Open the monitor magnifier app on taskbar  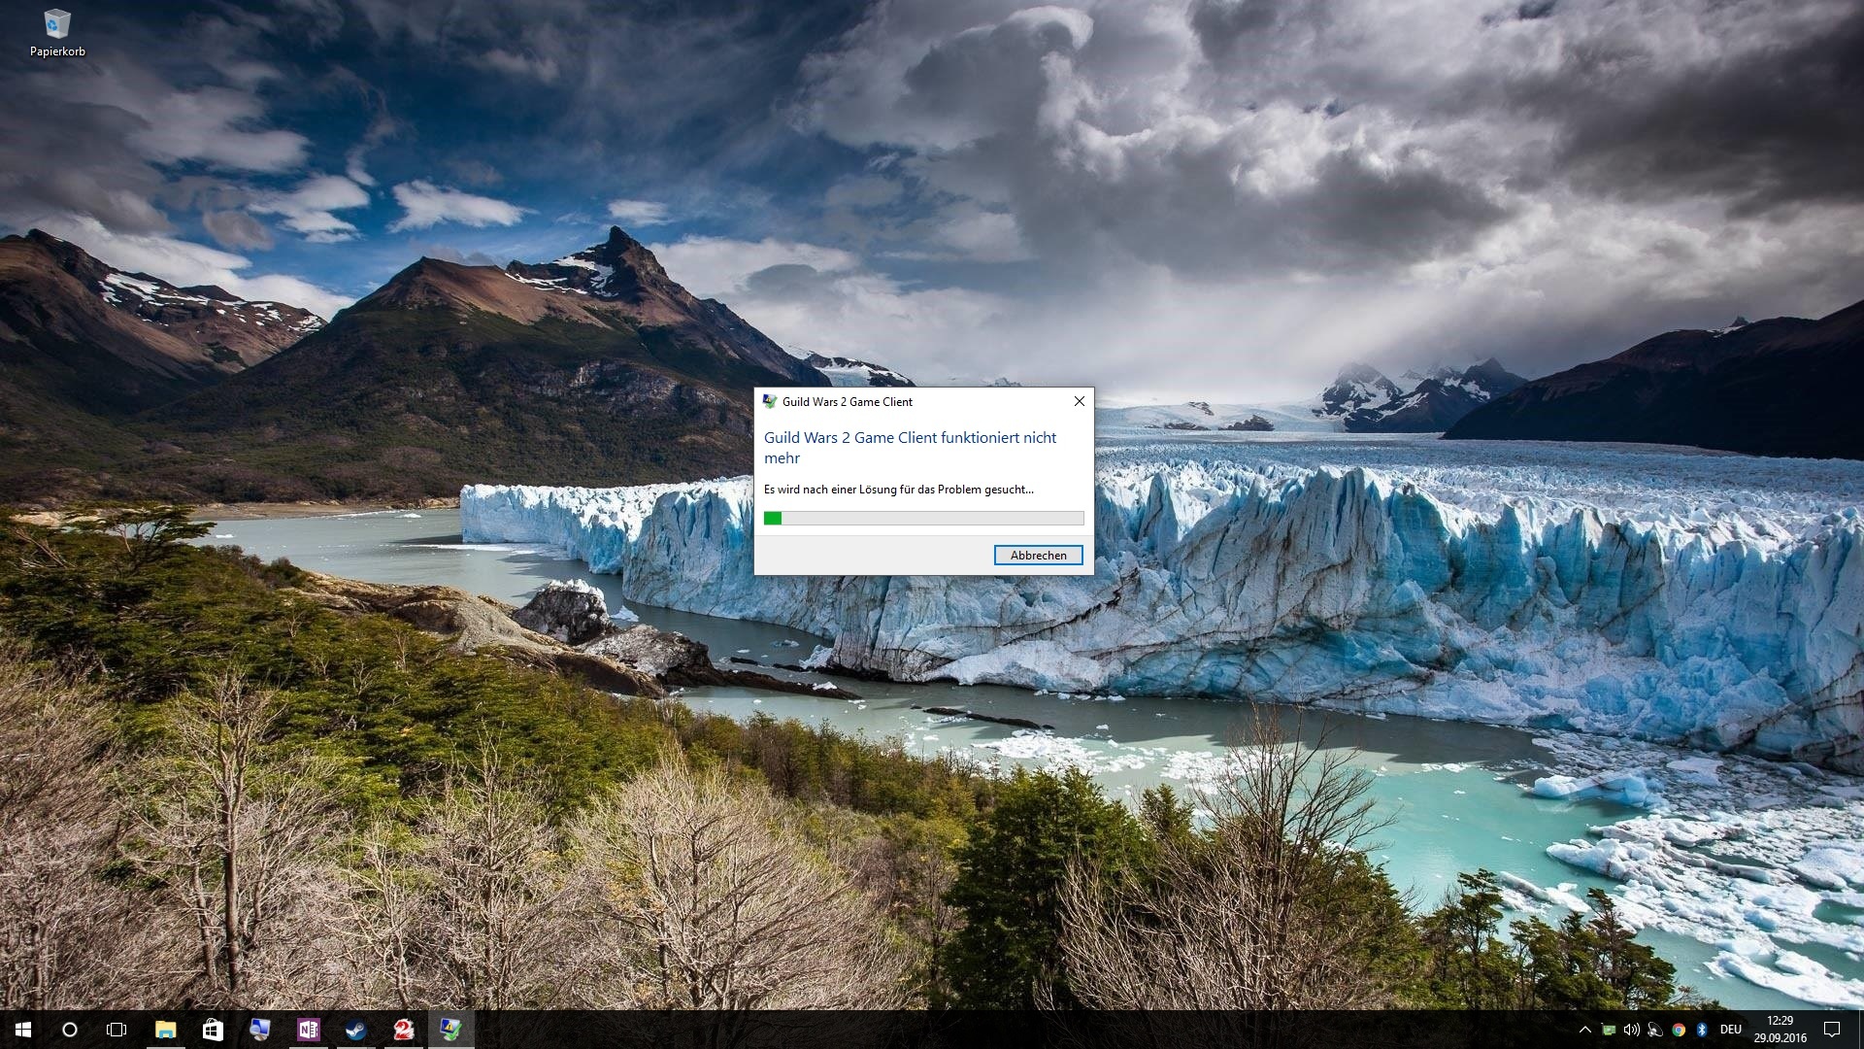click(260, 1030)
